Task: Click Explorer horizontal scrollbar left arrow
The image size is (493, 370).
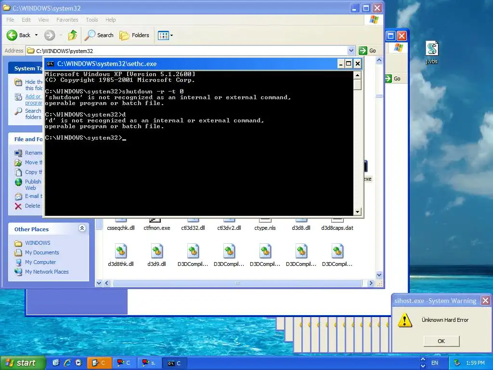Action: [106, 283]
